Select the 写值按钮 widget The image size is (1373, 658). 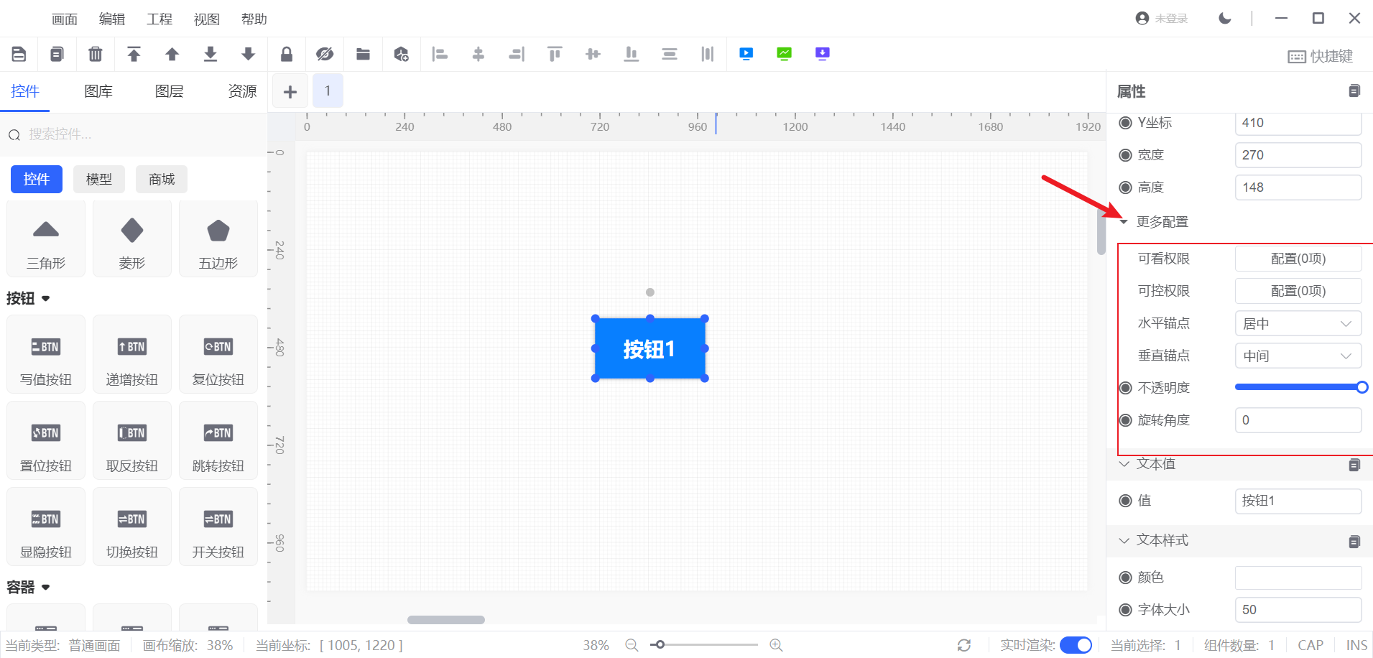coord(46,355)
